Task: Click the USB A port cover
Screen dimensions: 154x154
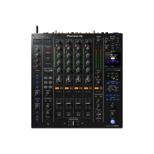Action: pyautogui.click(x=37, y=41)
